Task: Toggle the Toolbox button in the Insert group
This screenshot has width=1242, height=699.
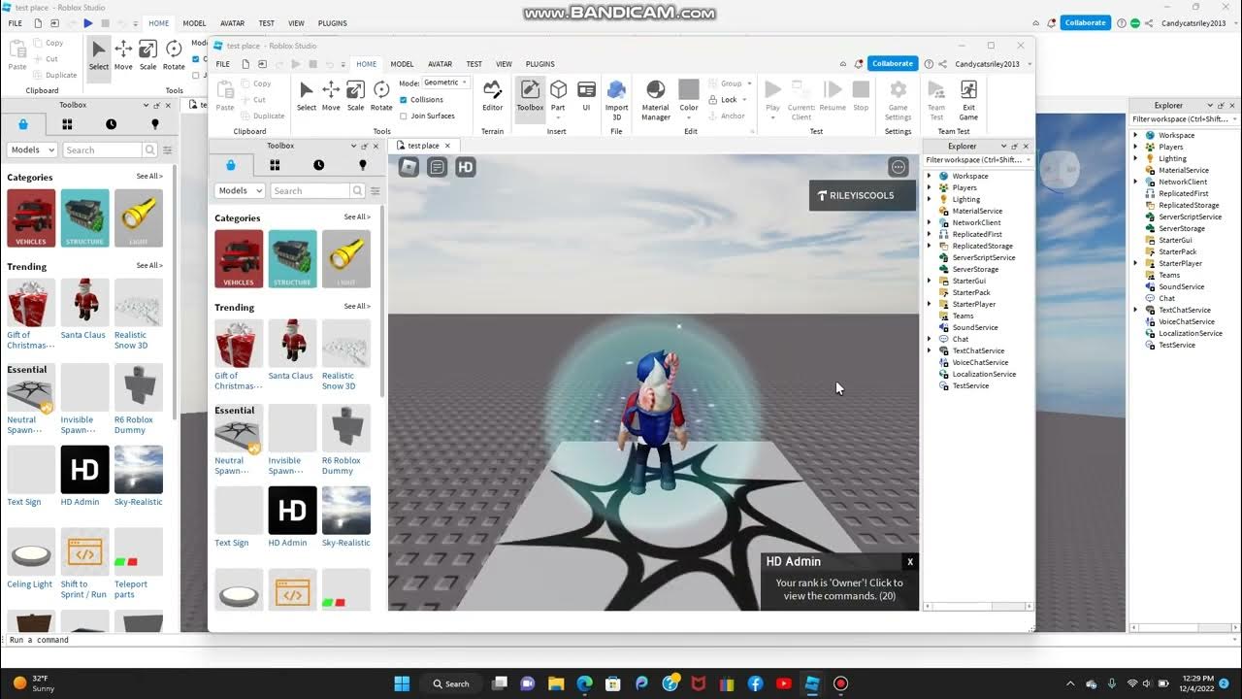Action: tap(530, 95)
